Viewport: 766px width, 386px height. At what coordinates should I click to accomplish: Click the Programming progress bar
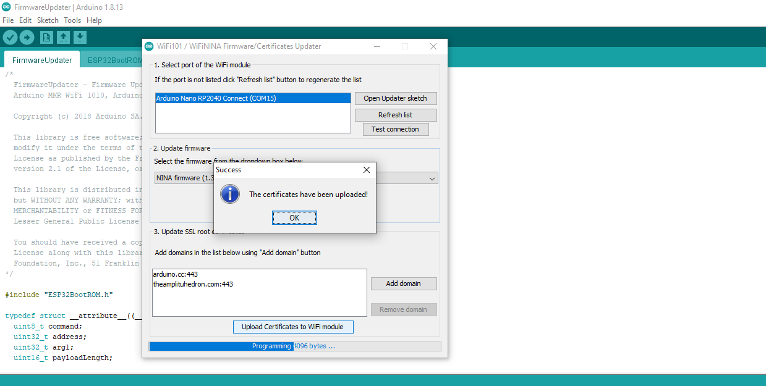point(295,346)
